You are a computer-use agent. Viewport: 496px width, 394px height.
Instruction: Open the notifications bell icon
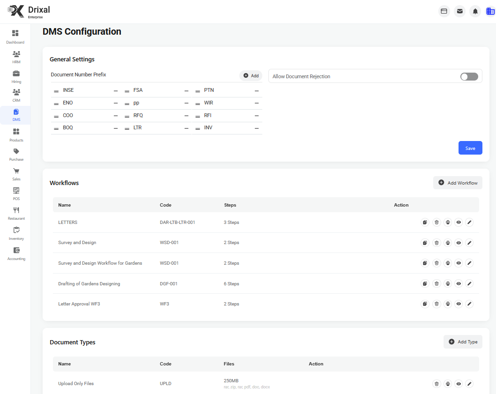(x=475, y=11)
